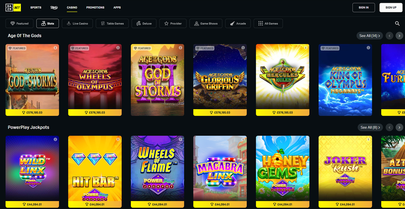The height and width of the screenshot is (209, 405).
Task: Open Apps in top navigation
Action: (117, 7)
